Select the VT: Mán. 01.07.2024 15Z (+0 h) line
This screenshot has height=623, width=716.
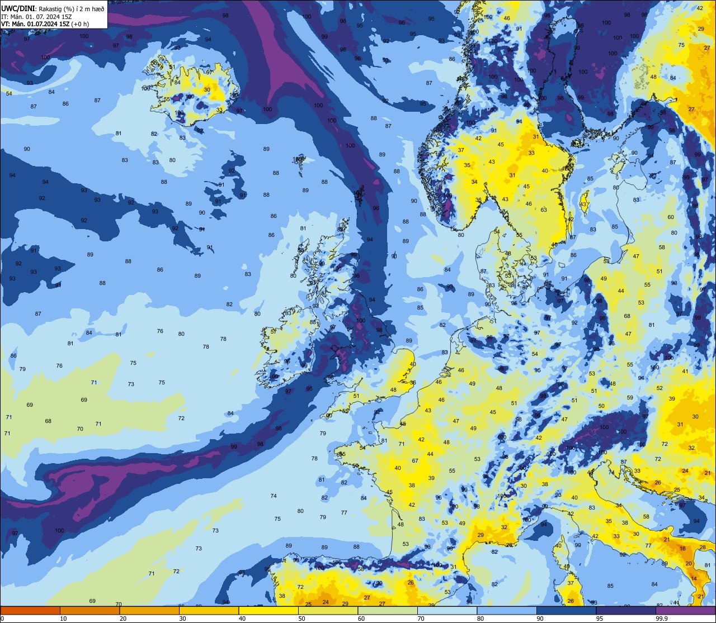pyautogui.click(x=45, y=24)
